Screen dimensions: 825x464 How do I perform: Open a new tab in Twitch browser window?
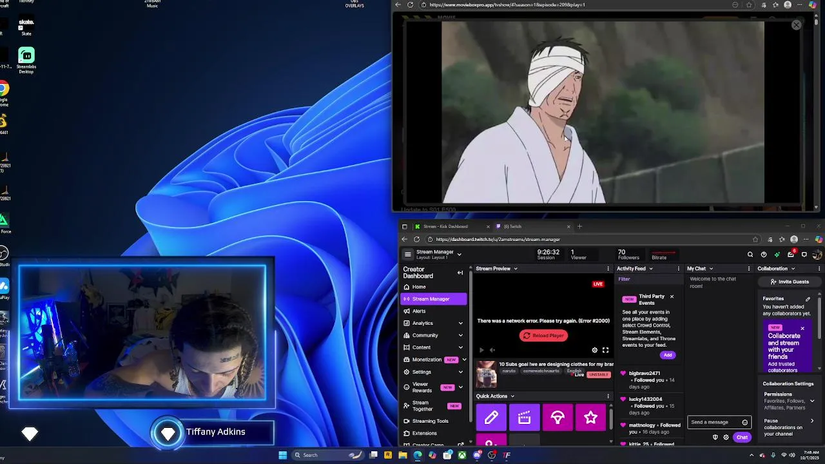(x=579, y=226)
